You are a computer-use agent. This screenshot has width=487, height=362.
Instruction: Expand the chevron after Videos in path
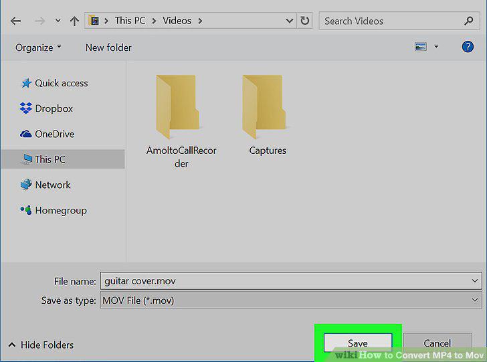coord(200,21)
